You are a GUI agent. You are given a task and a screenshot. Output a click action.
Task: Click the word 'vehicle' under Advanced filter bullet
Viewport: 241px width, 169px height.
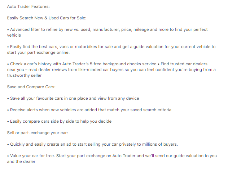pos(14,35)
